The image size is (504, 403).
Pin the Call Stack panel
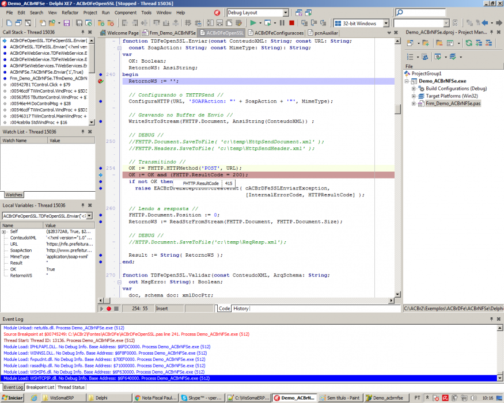[x=83, y=32]
